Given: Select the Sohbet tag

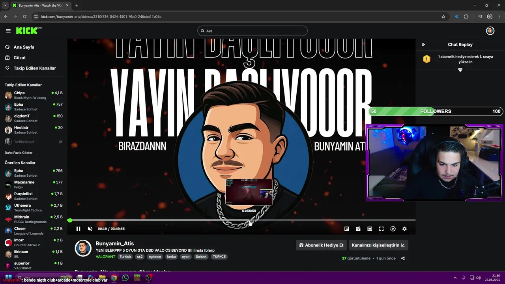Looking at the screenshot, I should coord(201,256).
